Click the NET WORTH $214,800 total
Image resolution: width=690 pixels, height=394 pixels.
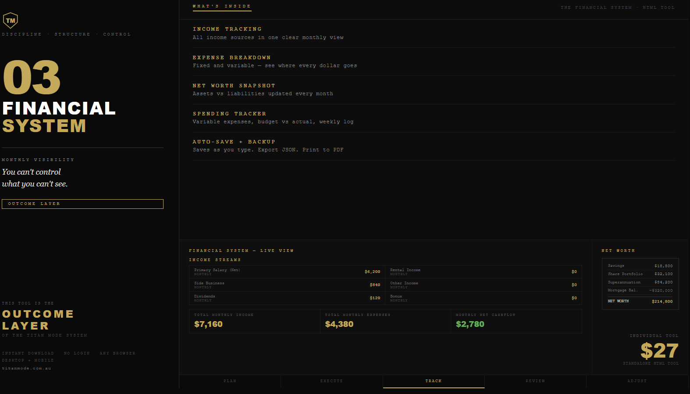[640, 301]
